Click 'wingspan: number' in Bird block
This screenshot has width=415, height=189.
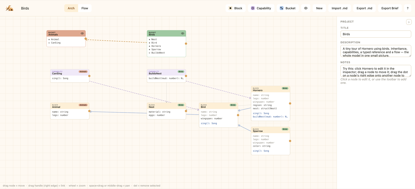pos(212,118)
